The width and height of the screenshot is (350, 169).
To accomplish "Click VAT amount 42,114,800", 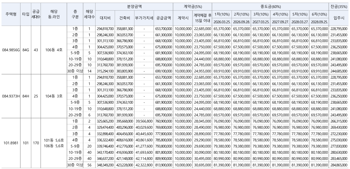I will click(x=144, y=159).
